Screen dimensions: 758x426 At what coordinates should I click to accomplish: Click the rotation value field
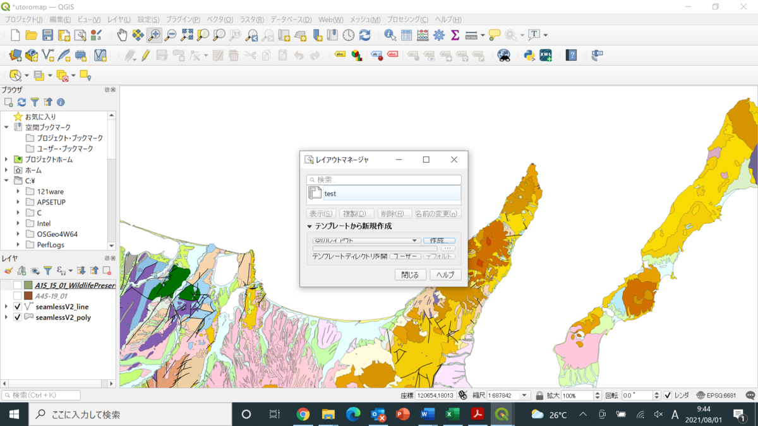(639, 396)
